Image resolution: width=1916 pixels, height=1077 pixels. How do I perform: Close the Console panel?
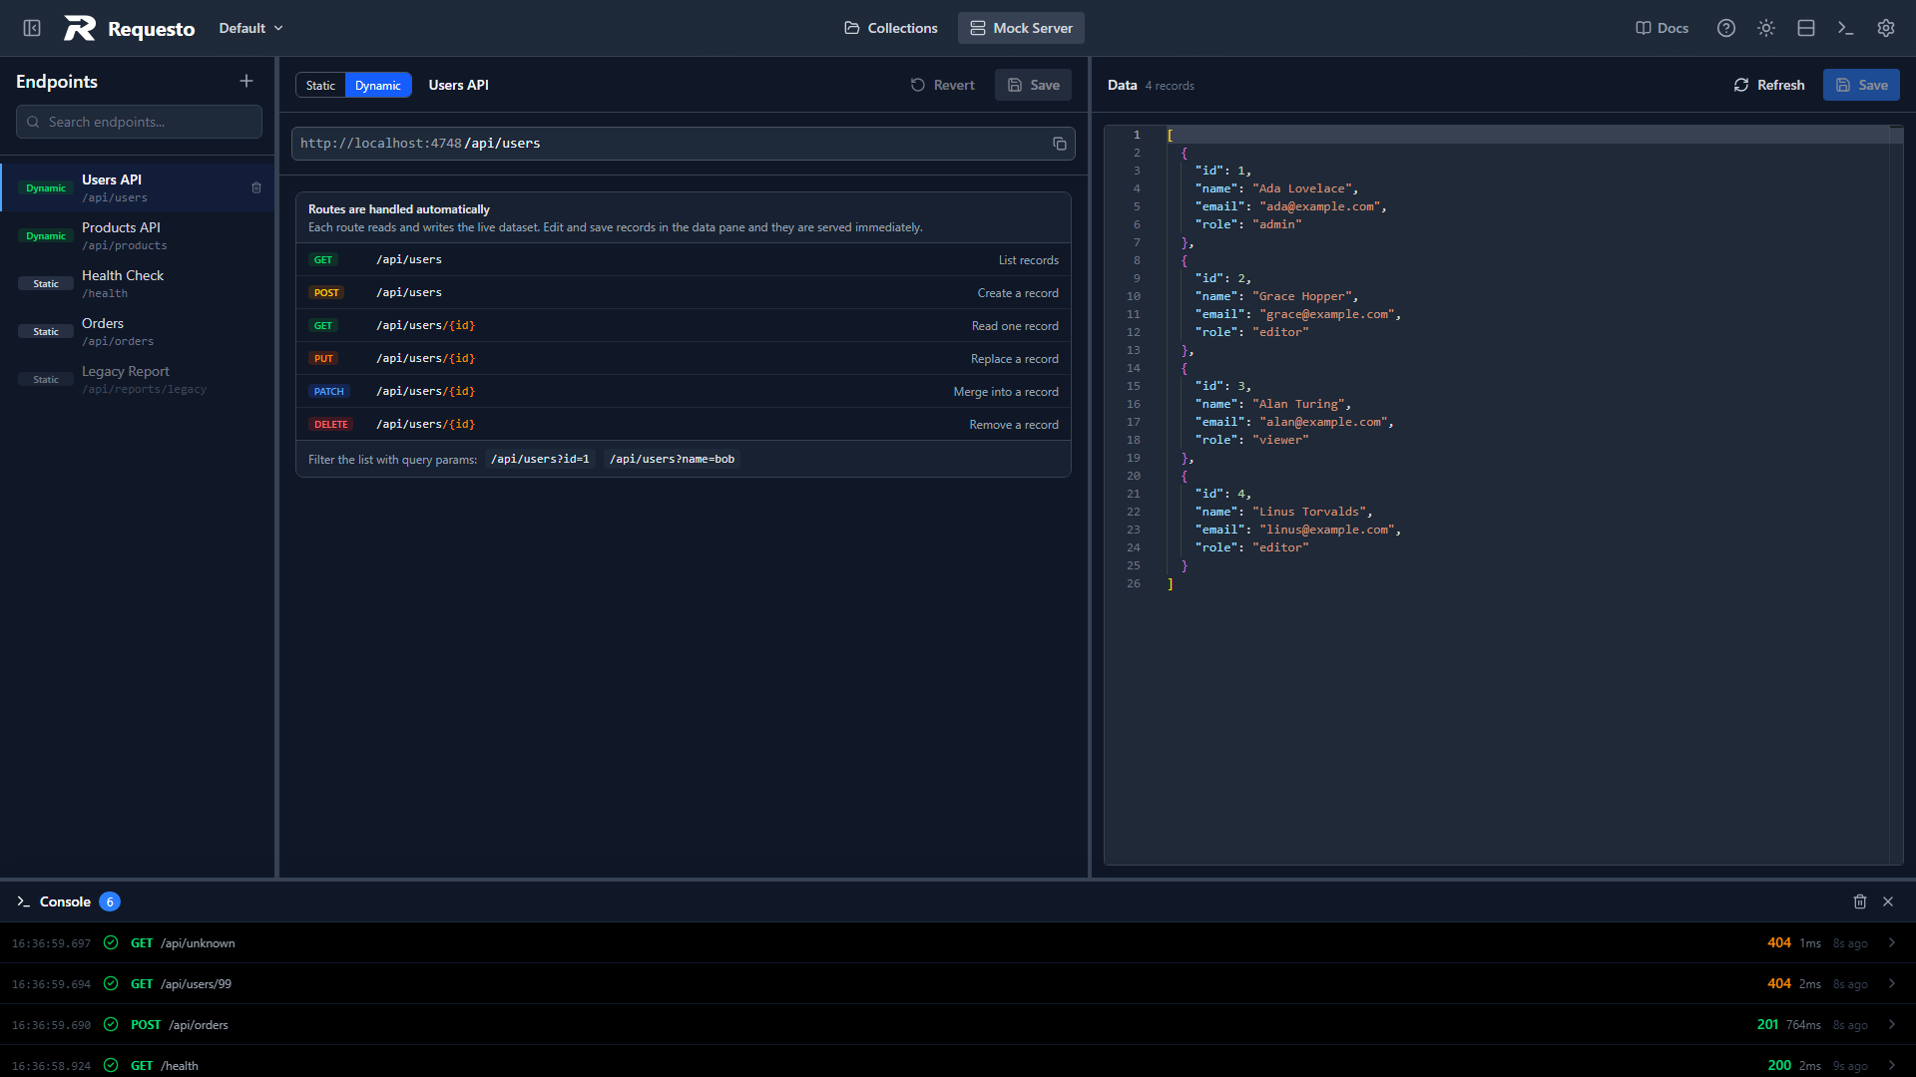point(1888,901)
